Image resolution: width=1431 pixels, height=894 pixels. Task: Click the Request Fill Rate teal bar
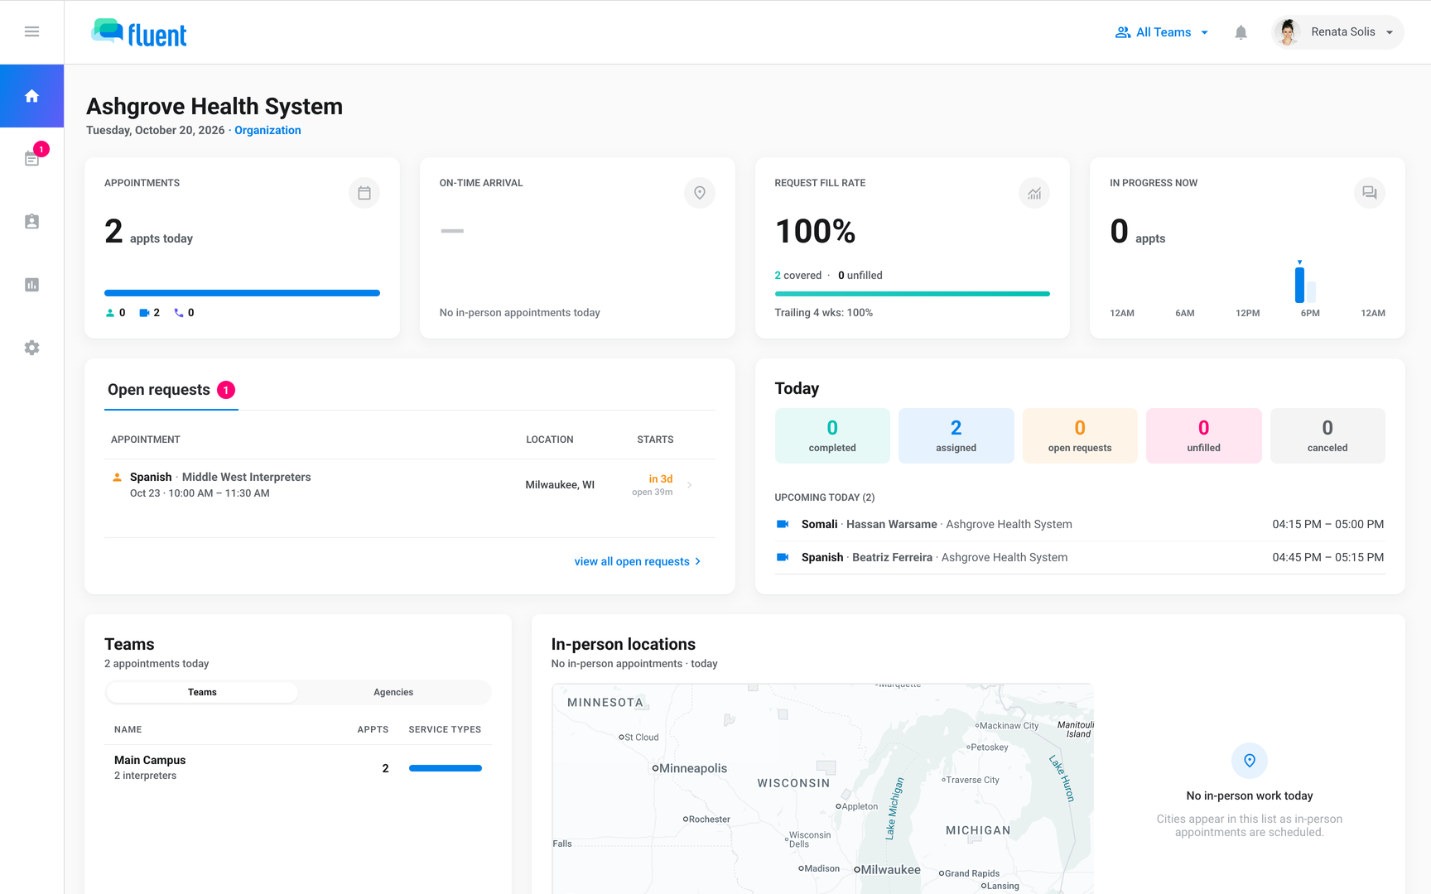[912, 294]
